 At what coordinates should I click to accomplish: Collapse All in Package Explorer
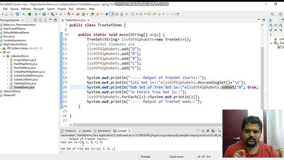point(35,20)
